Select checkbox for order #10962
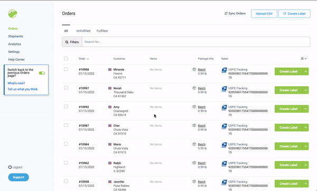Screen dimensions: 317x191 (66, 162)
